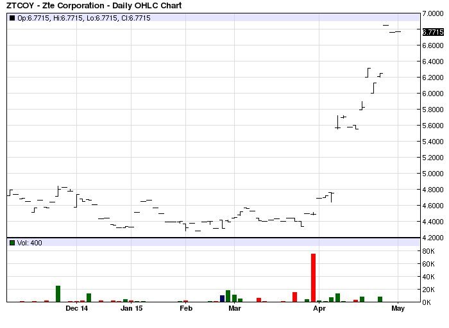The height and width of the screenshot is (328, 449).
Task: Click the tallest red volume bar near April
Action: [x=313, y=277]
